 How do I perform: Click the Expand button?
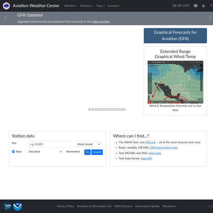point(97,152)
